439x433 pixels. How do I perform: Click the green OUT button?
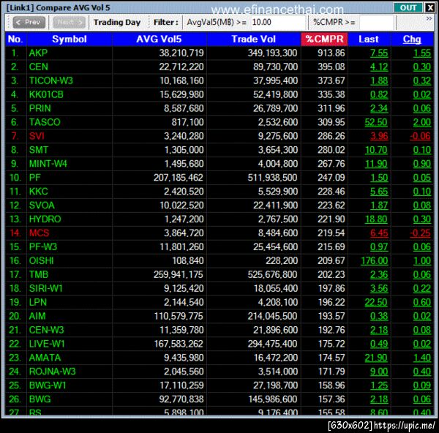coord(408,7)
